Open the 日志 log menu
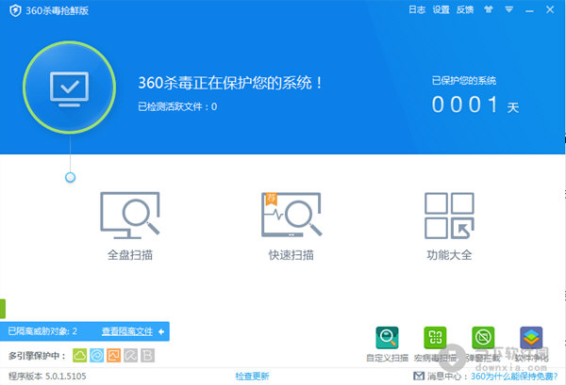Viewport: 566px width, 385px height. coord(417,9)
